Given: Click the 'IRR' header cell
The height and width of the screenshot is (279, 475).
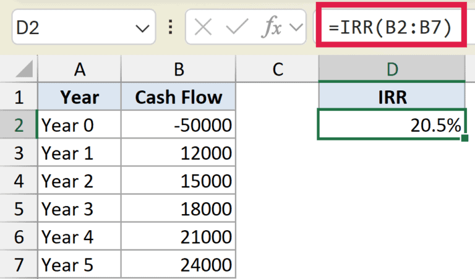Looking at the screenshot, I should point(392,96).
